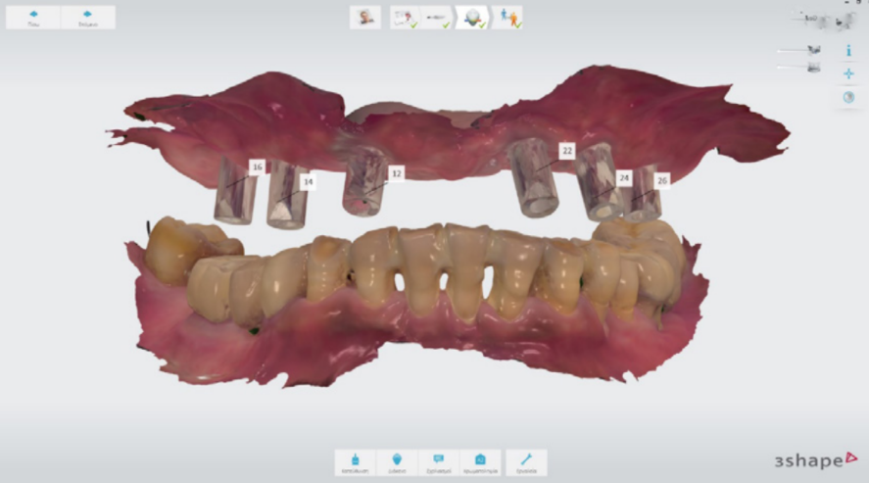Click the tooth label 12 marker
This screenshot has width=869, height=483.
tap(396, 173)
